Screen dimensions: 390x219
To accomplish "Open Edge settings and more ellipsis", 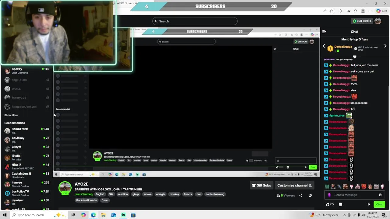I will 370,11.
